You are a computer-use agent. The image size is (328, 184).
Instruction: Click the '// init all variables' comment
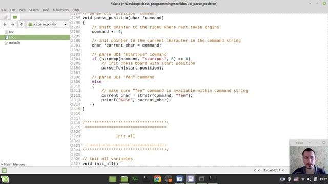[x=107, y=159]
